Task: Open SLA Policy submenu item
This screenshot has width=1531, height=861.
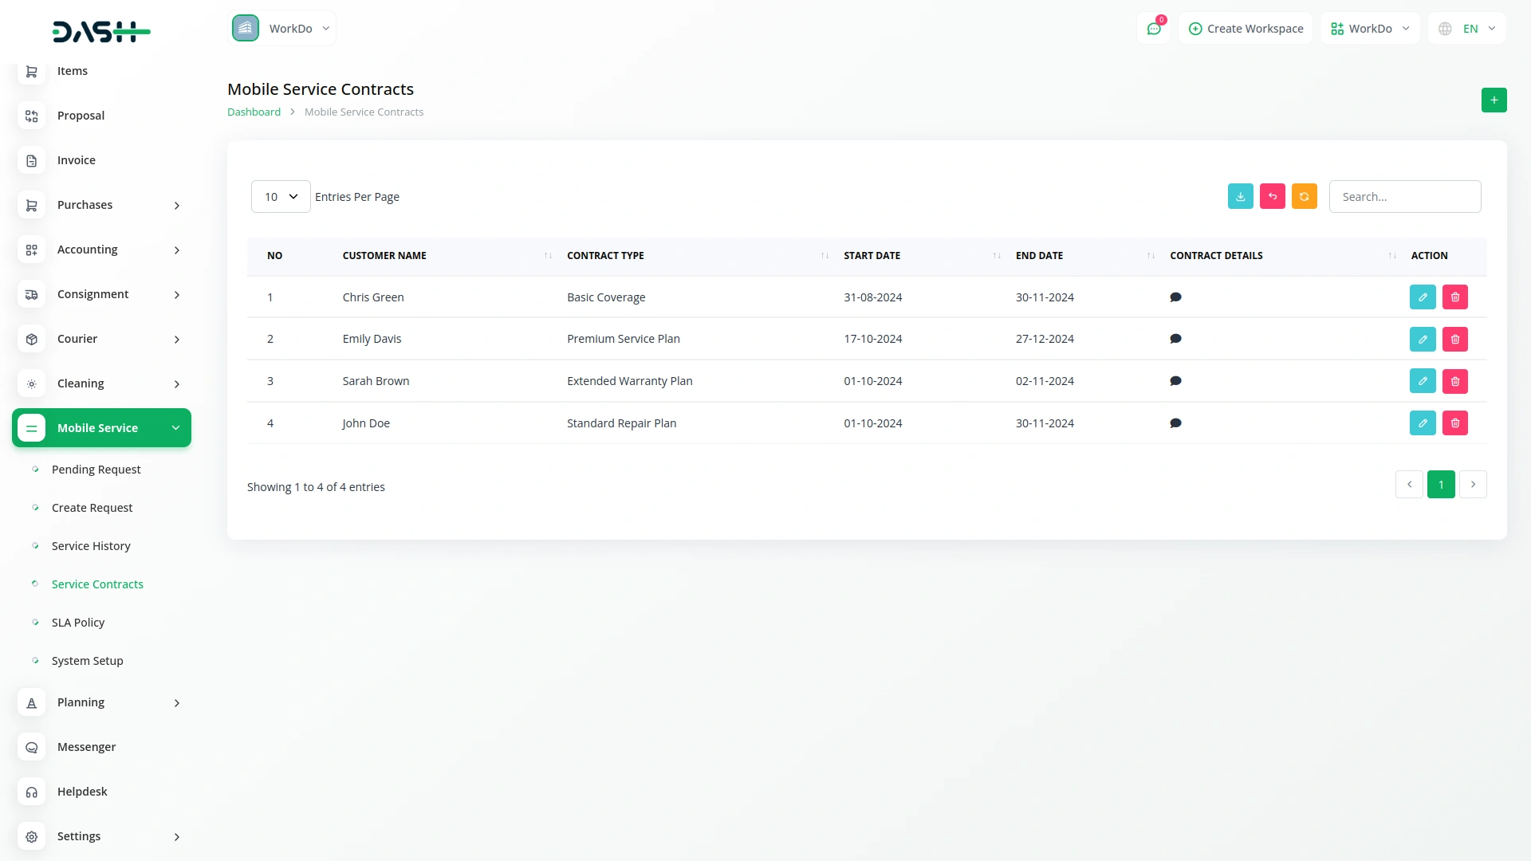Action: pos(78,623)
